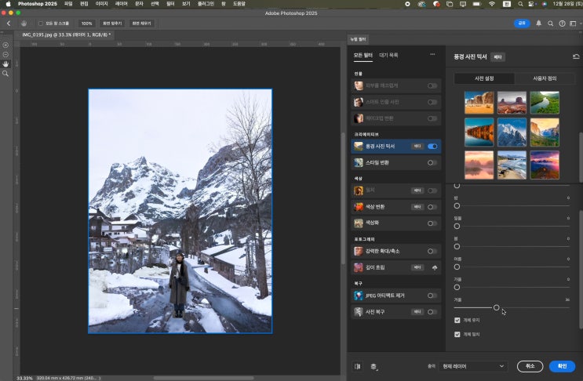The width and height of the screenshot is (583, 381).
Task: Uncheck the 개체 유지 checkbox
Action: point(457,321)
